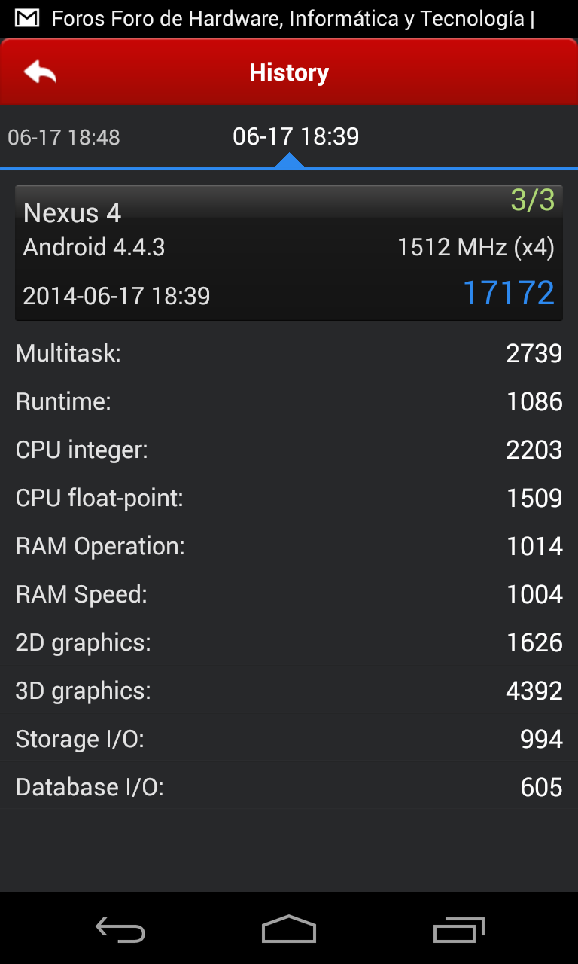Switch to the 06-17 18:48 history tab
This screenshot has height=964, width=578.
(64, 137)
